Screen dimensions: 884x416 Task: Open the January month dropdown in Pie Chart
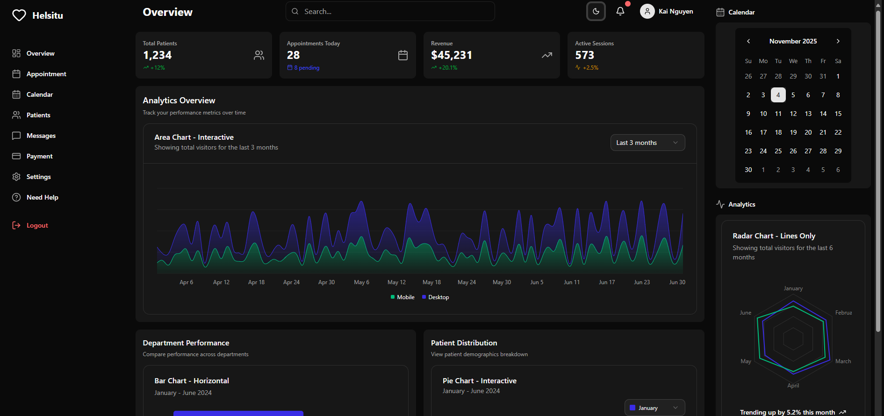(x=654, y=408)
